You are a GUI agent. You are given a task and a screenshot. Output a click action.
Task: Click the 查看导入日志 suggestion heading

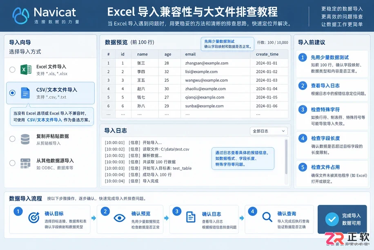click(325, 86)
